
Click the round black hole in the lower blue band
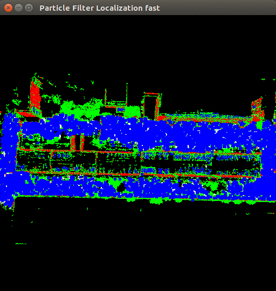121,188
